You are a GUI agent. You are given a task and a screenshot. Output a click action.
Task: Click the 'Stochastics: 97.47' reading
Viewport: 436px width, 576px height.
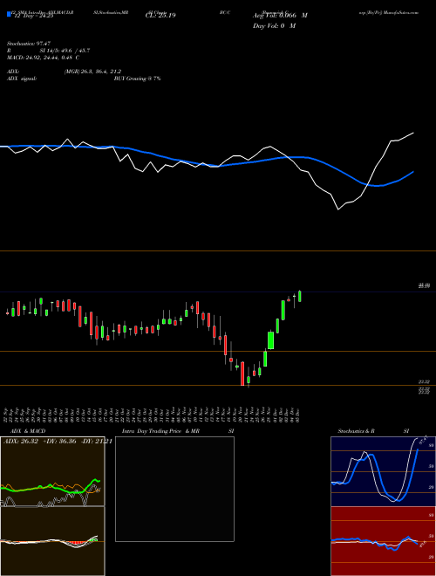[x=28, y=44]
